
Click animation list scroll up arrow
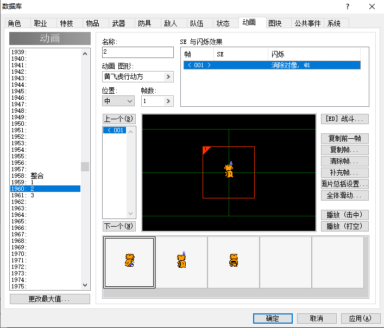pyautogui.click(x=85, y=54)
